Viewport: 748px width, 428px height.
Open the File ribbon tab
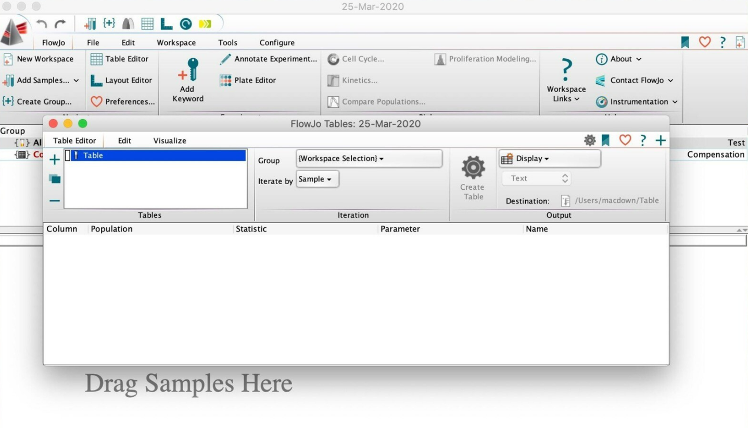(93, 43)
